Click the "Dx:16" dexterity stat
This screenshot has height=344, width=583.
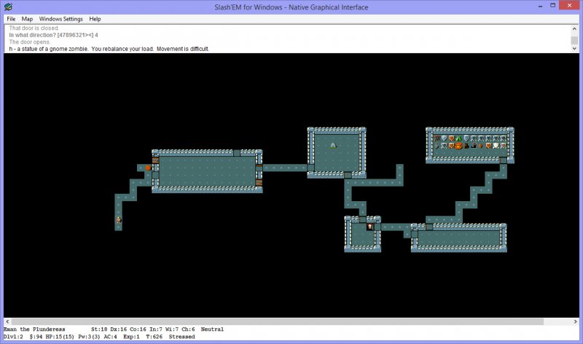tap(119, 329)
